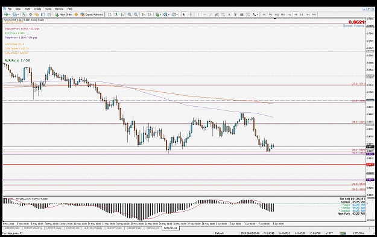
Task: Click the Periods clock icon
Action: 165,14
